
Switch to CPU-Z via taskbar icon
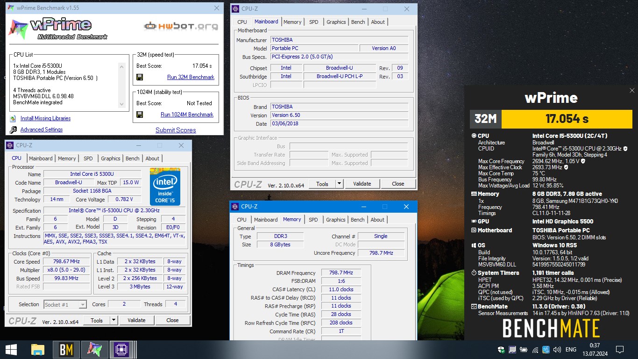point(122,350)
